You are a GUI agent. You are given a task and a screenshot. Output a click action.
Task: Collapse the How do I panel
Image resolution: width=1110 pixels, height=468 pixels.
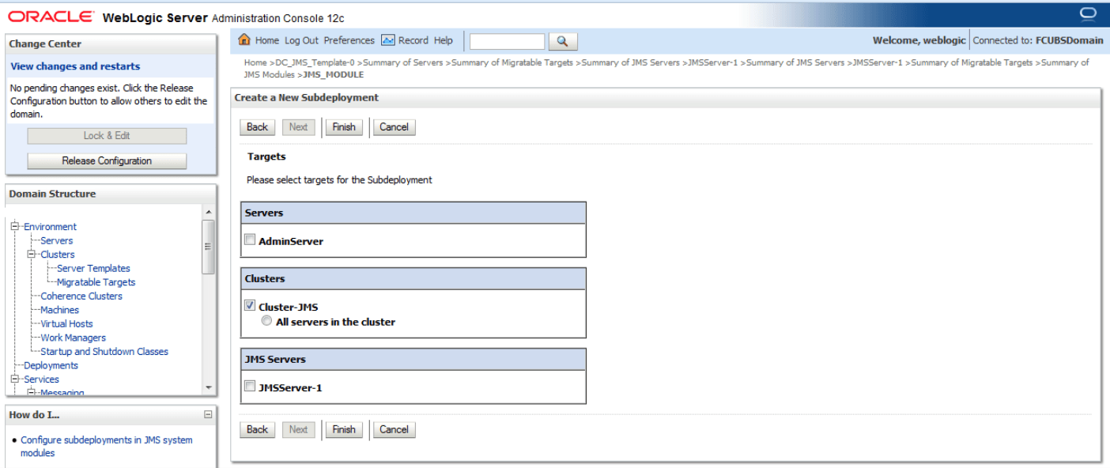point(209,415)
